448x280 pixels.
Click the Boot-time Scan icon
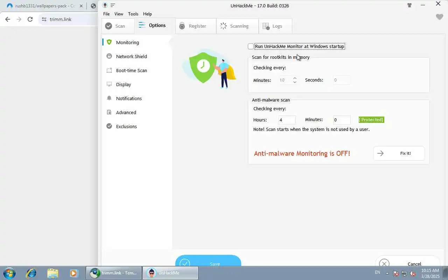(109, 70)
